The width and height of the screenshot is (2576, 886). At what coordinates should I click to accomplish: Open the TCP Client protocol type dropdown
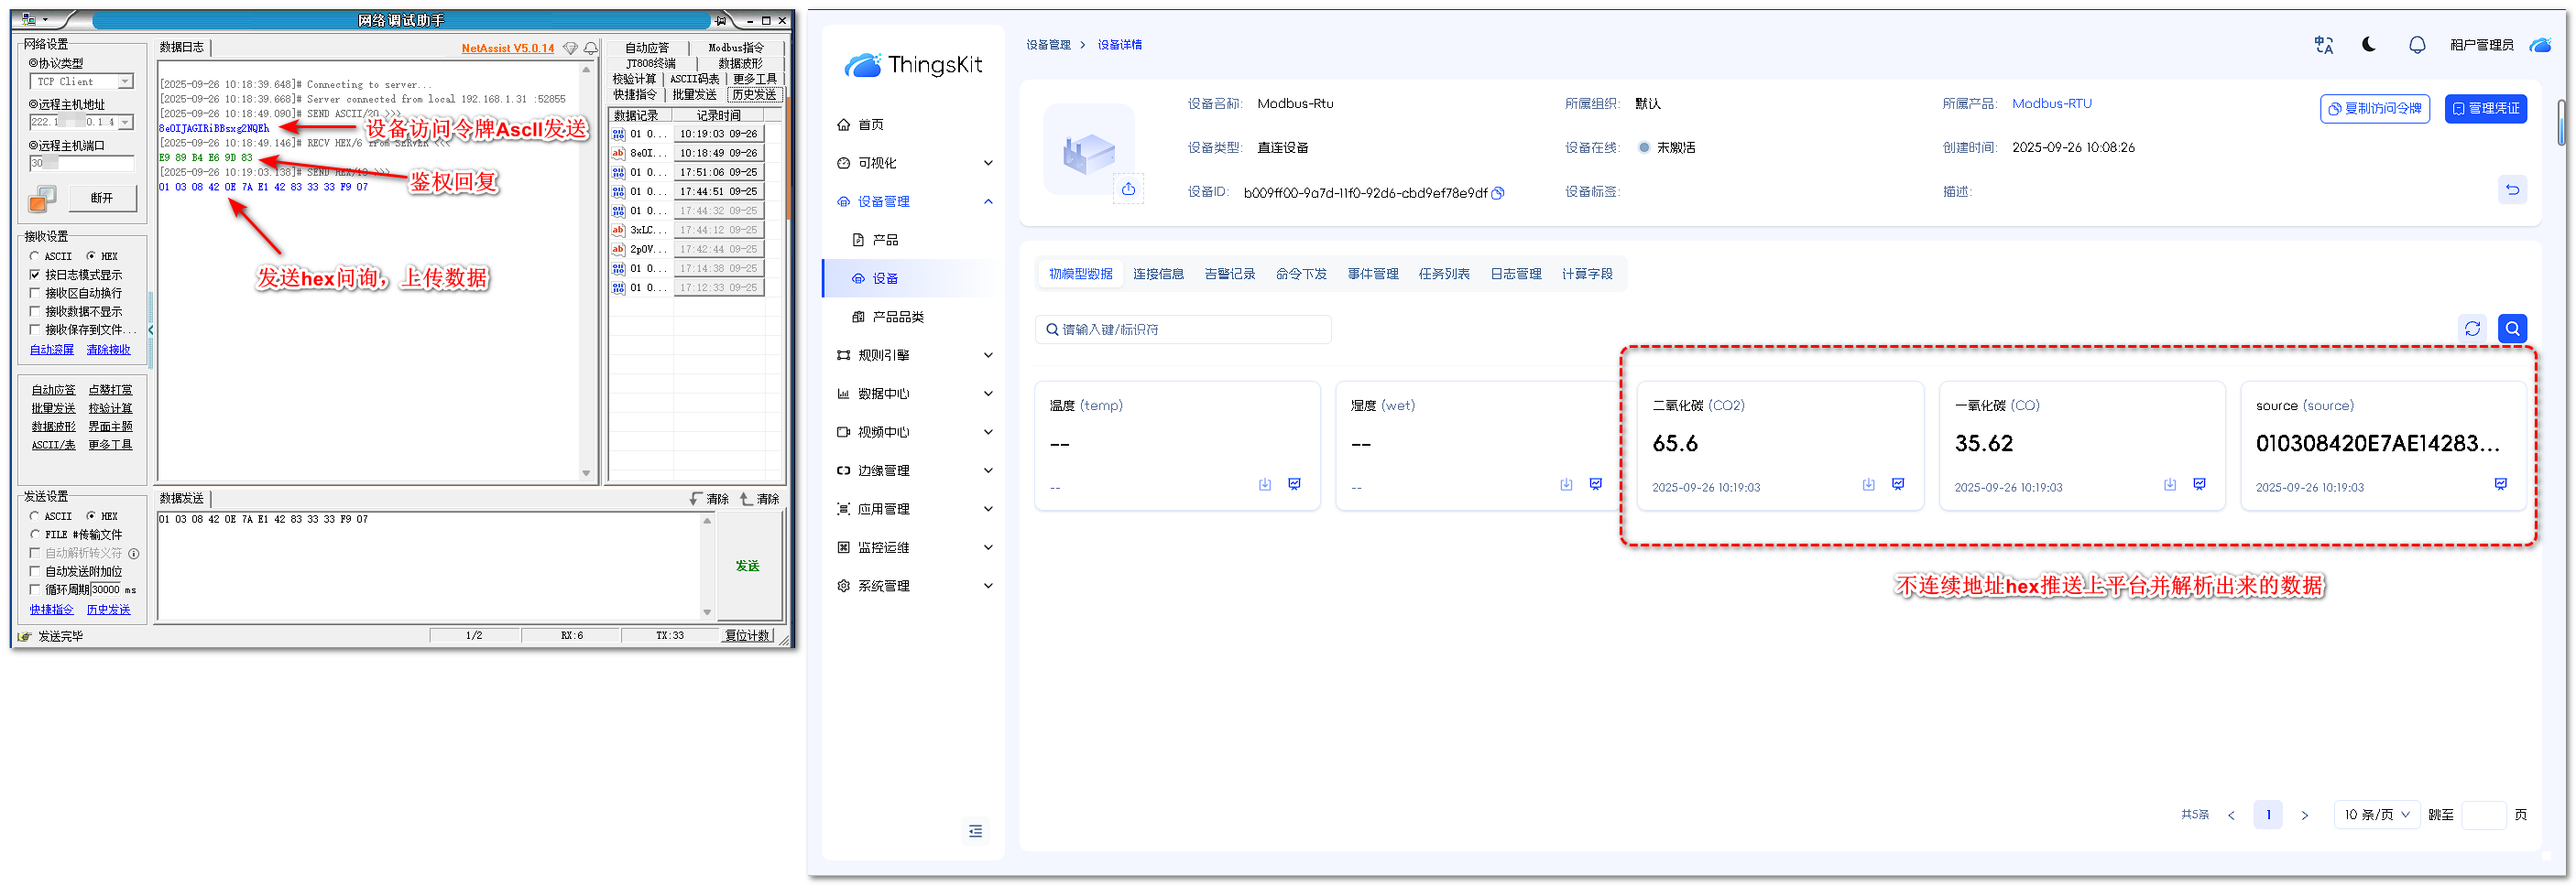coord(125,81)
